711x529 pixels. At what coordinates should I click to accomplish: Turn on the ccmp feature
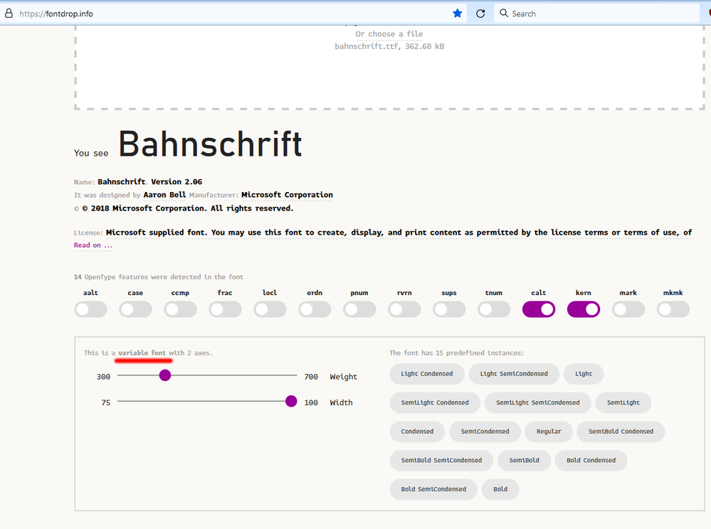pyautogui.click(x=181, y=309)
